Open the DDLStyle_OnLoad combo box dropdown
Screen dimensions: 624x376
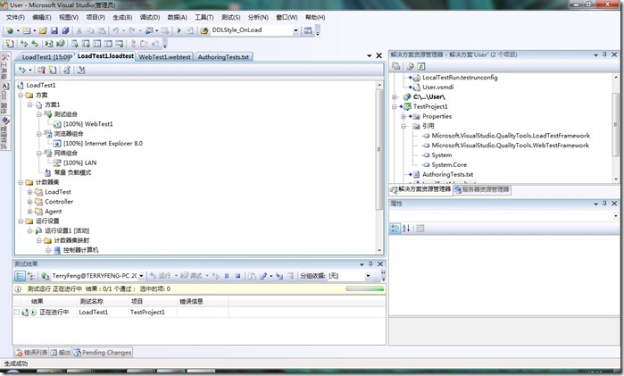click(x=295, y=30)
